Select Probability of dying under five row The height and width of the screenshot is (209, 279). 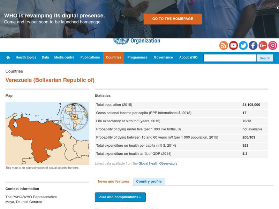[x=181, y=129]
